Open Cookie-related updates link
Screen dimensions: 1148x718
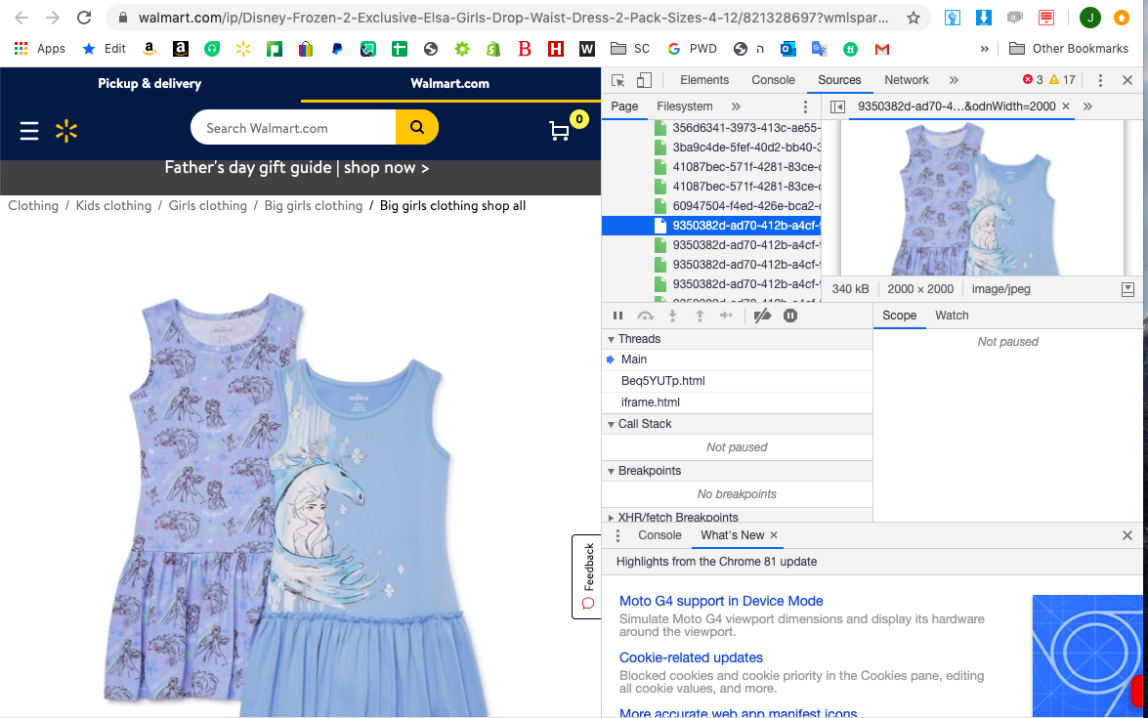691,658
